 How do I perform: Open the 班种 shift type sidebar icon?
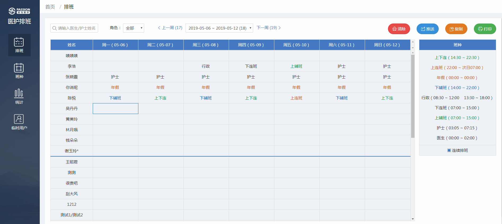click(x=19, y=71)
